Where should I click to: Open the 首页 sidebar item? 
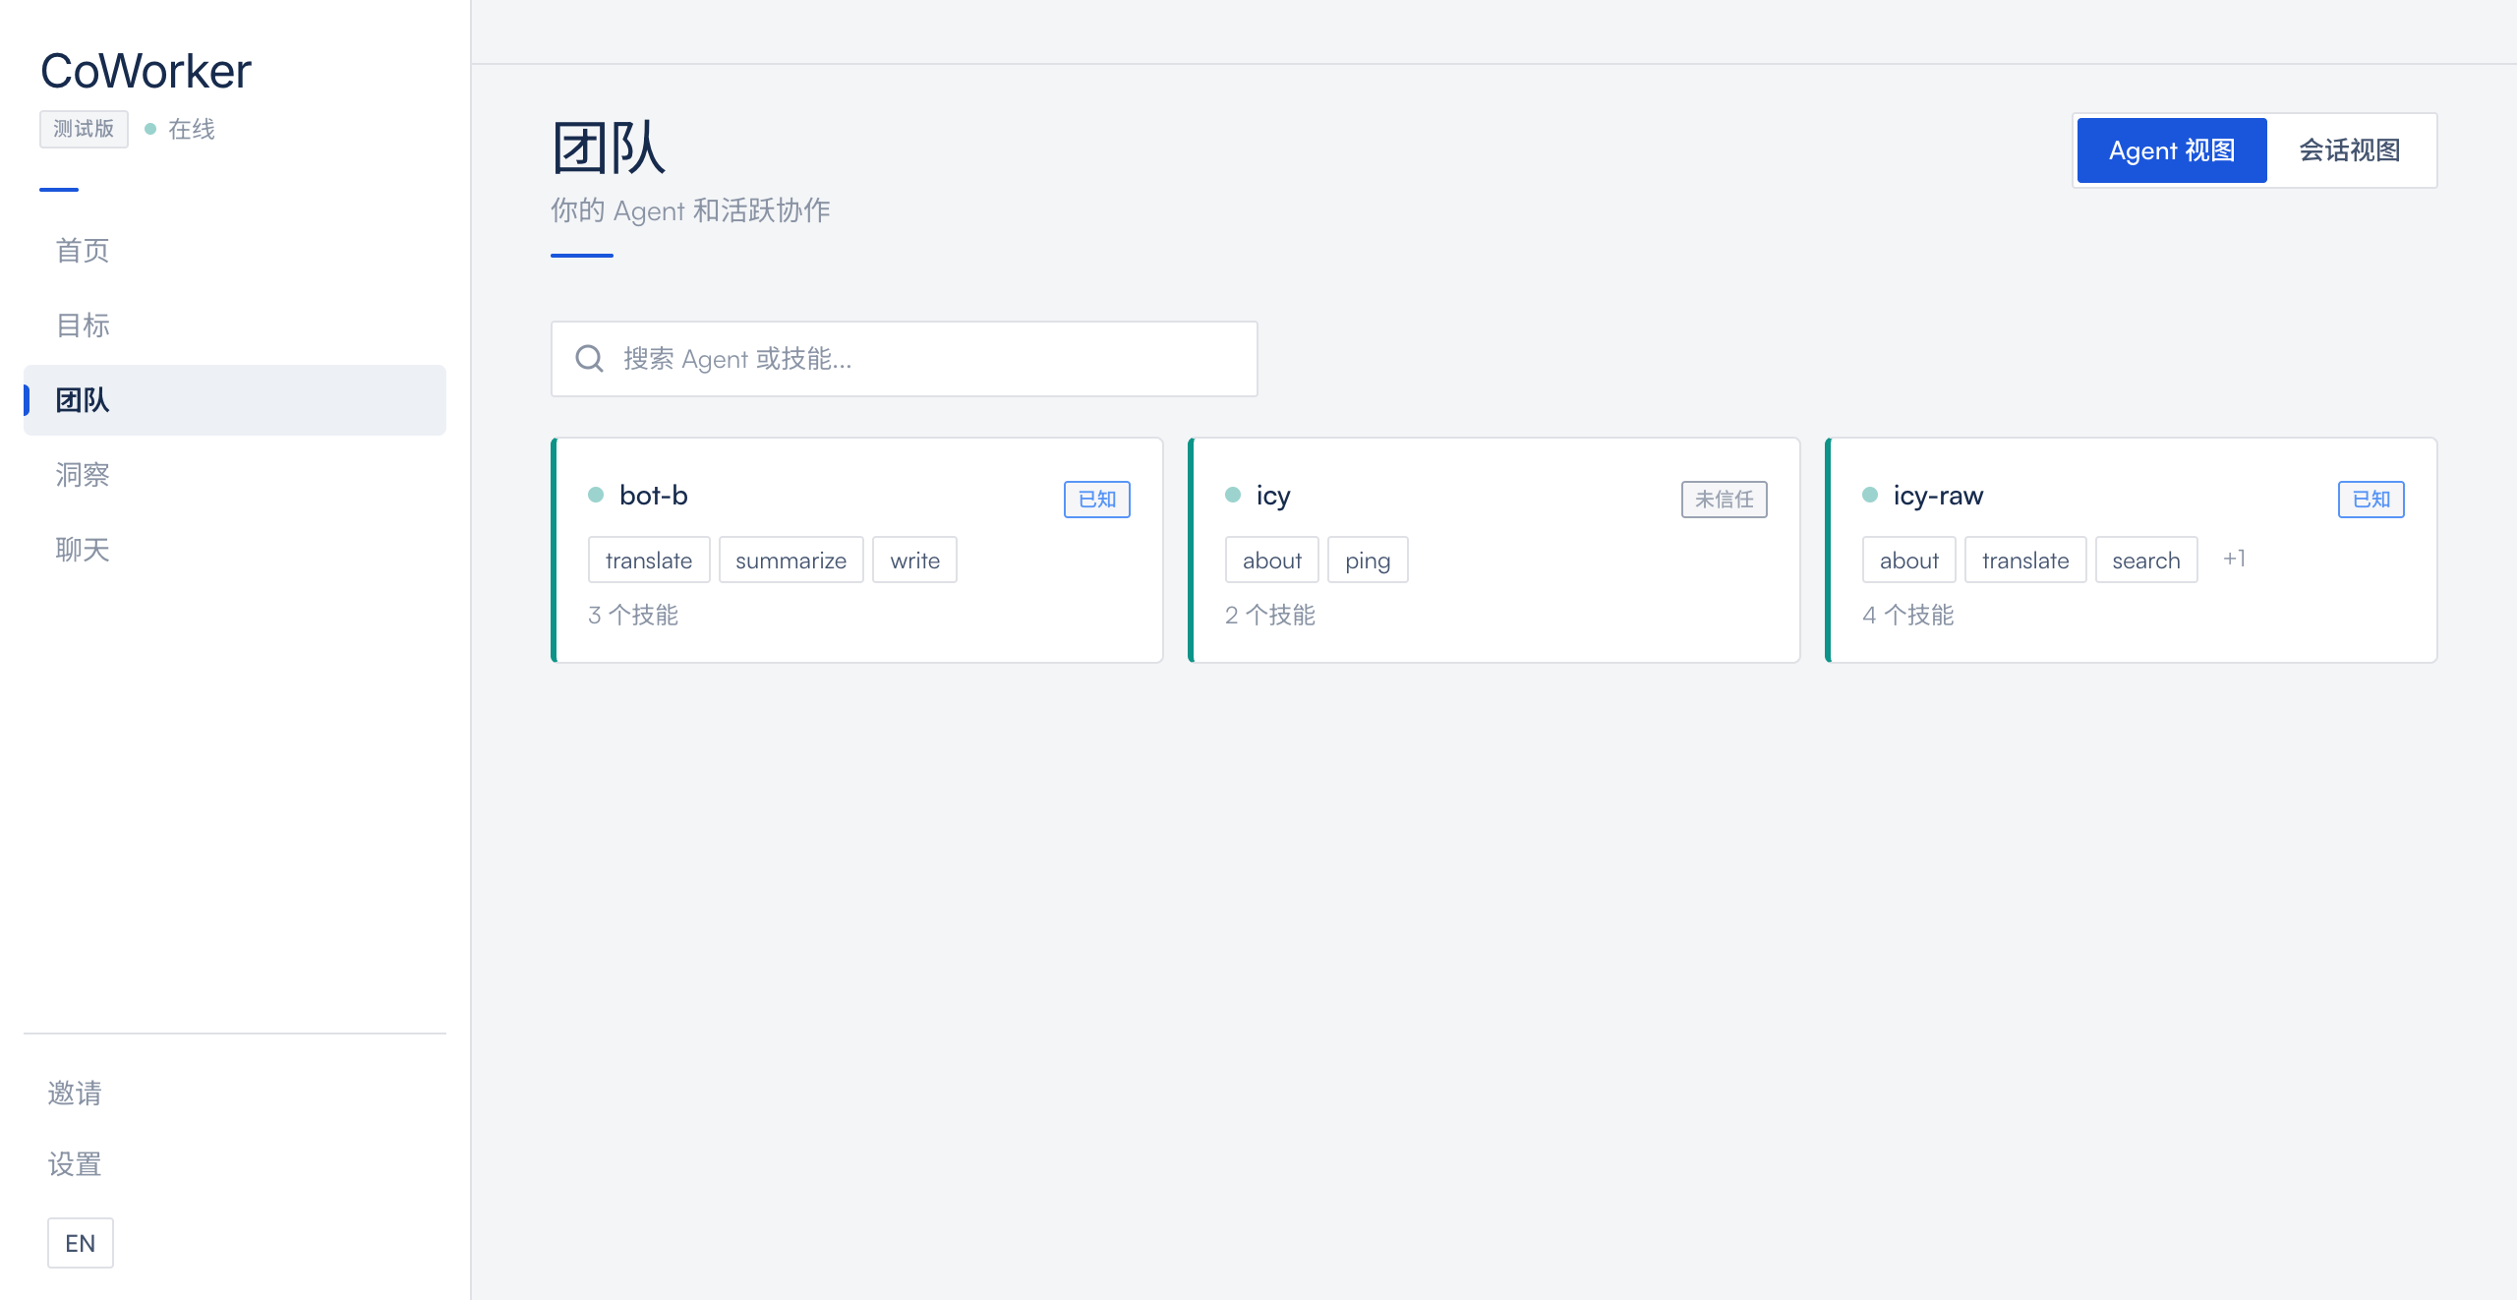point(83,251)
